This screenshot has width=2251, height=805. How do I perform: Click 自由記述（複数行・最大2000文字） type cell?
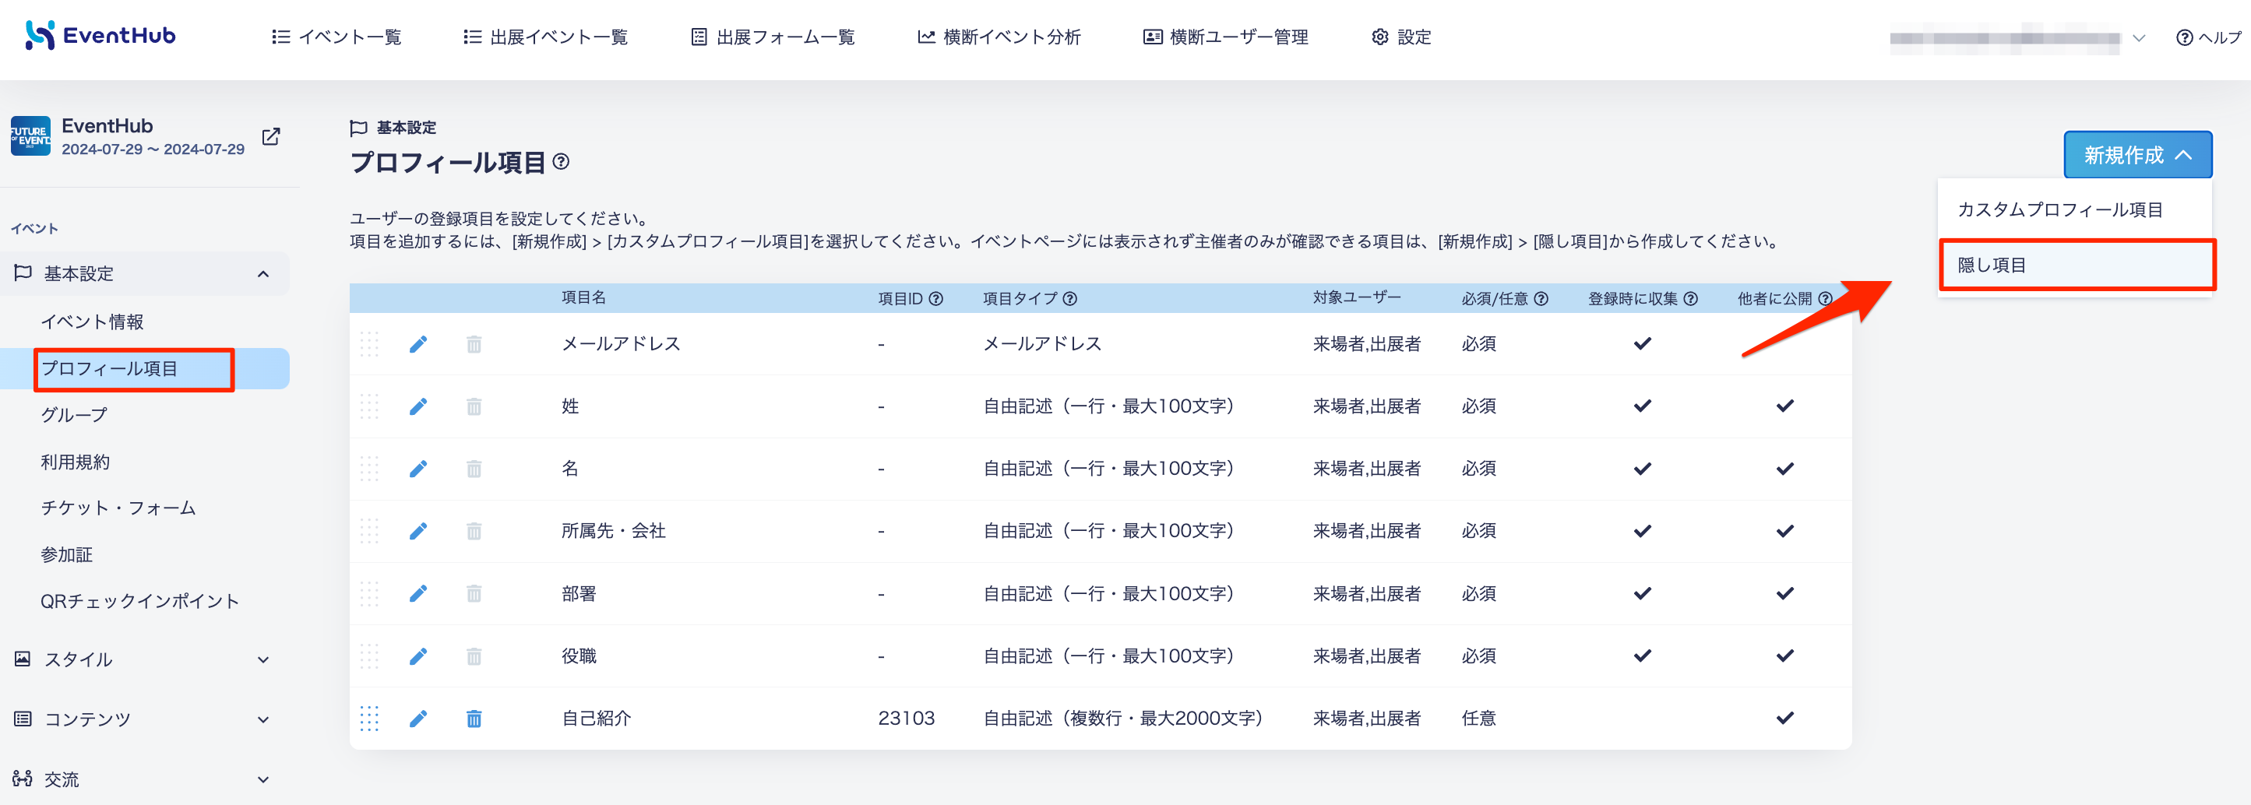click(1123, 719)
